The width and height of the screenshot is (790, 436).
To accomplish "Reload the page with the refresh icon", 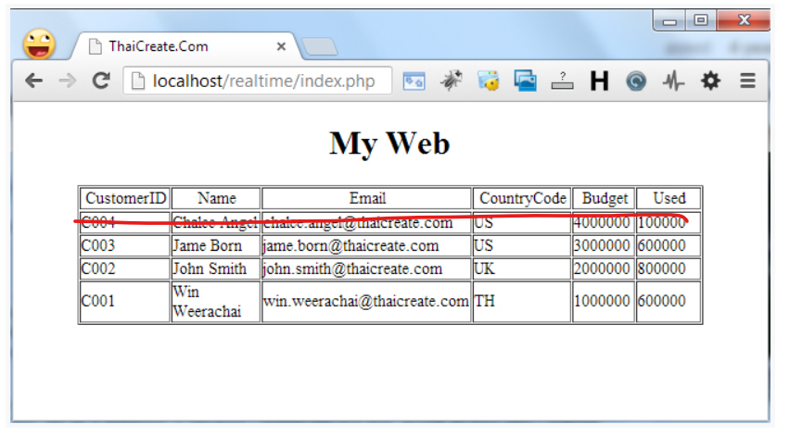I will [101, 81].
